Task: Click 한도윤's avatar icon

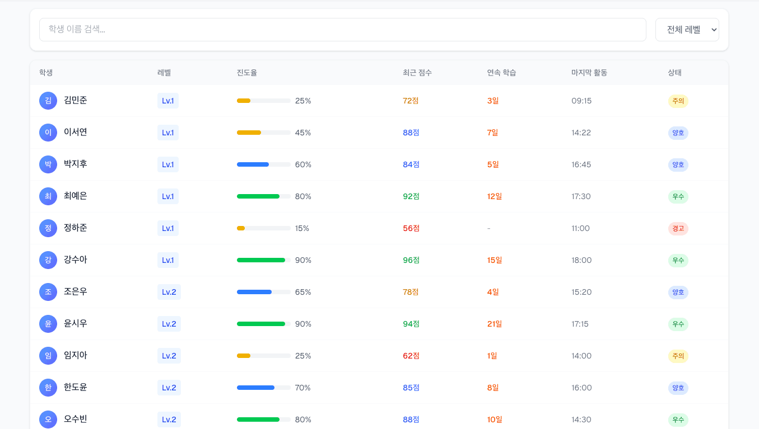Action: (48, 388)
